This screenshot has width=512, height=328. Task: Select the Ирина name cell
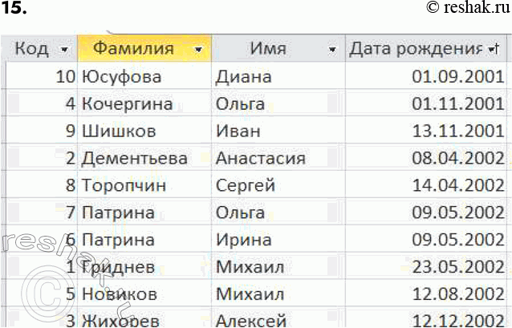[240, 239]
